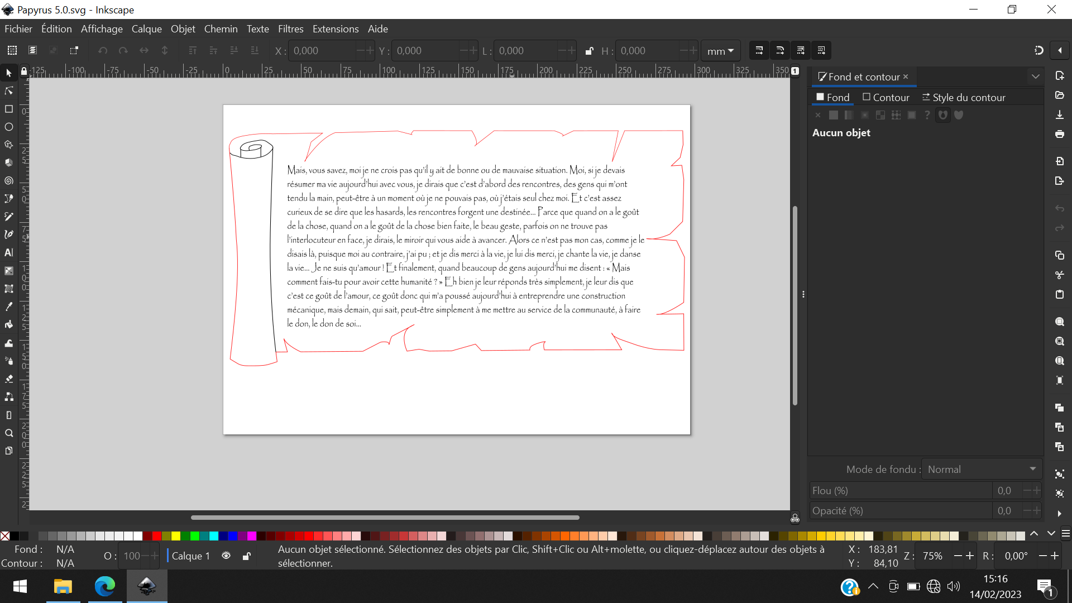Close the Fond et contour panel

point(906,76)
